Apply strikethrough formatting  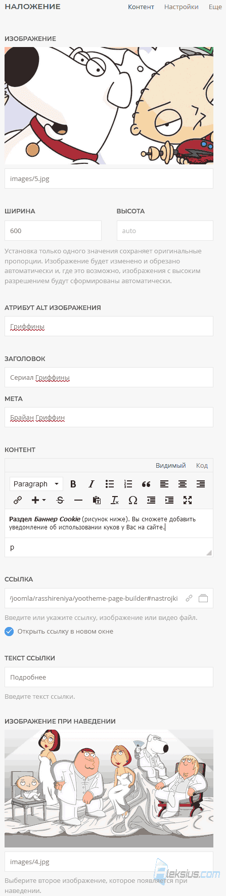tap(60, 500)
